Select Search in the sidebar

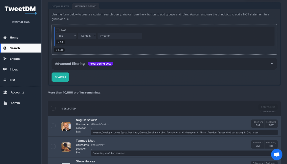(x=21, y=48)
